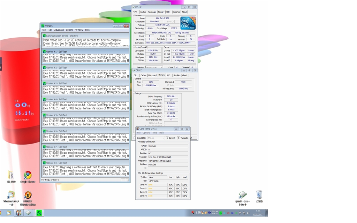The height and width of the screenshot is (223, 357).
Task: Click the Worker #7 Self-Test window icon
Action: pos(44,147)
